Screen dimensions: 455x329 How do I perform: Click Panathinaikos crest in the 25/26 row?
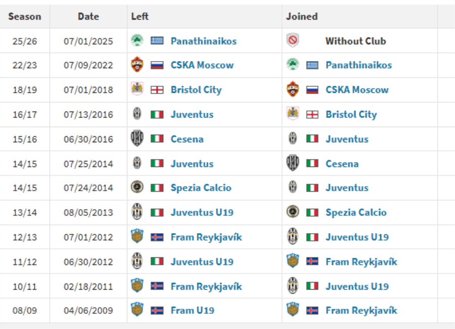(x=137, y=40)
